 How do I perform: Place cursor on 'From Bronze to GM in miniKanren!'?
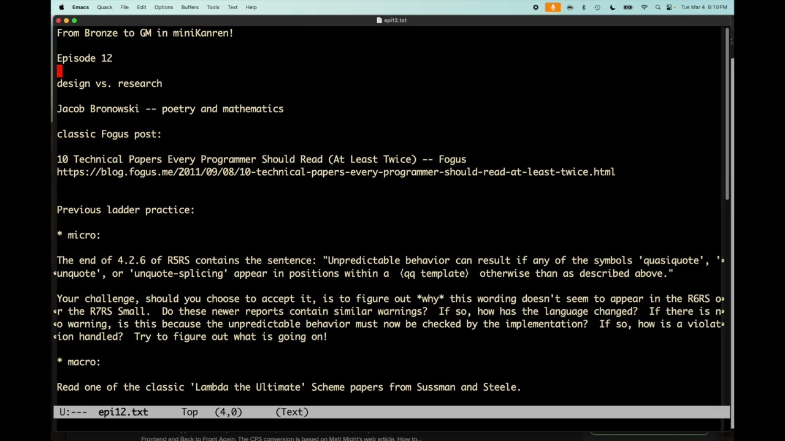145,33
